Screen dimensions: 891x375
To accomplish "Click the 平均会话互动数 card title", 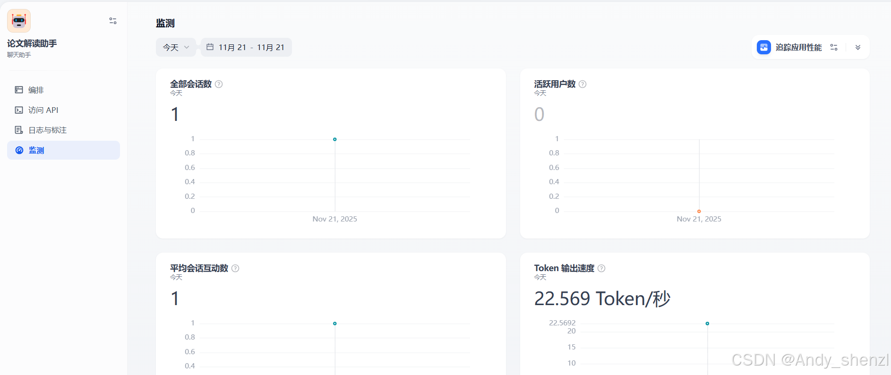I will (x=199, y=268).
